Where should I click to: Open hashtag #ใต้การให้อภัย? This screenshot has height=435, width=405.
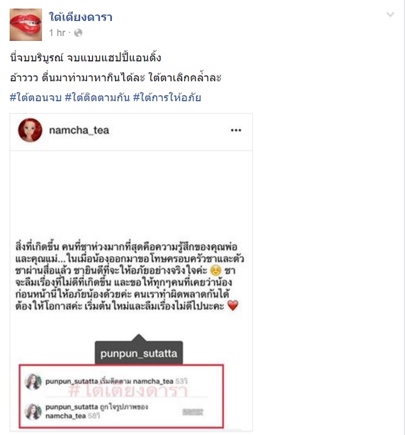coord(167,97)
